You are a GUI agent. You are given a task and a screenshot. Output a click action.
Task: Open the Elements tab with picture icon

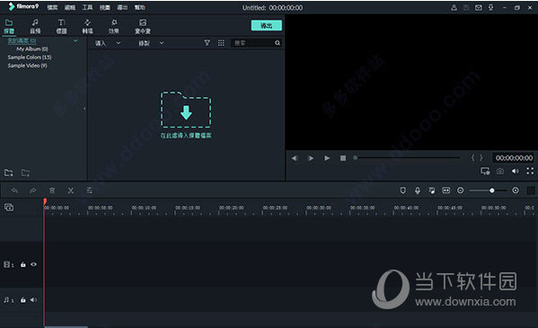click(143, 26)
